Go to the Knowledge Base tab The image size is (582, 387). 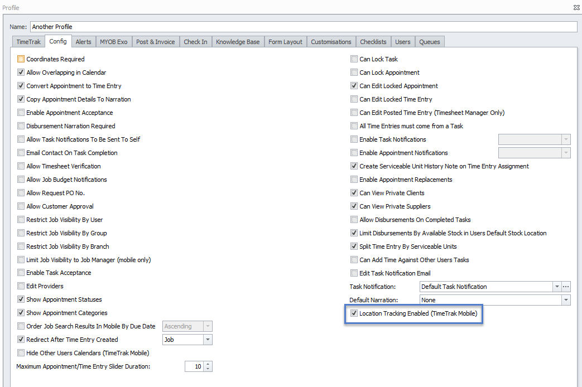point(238,42)
